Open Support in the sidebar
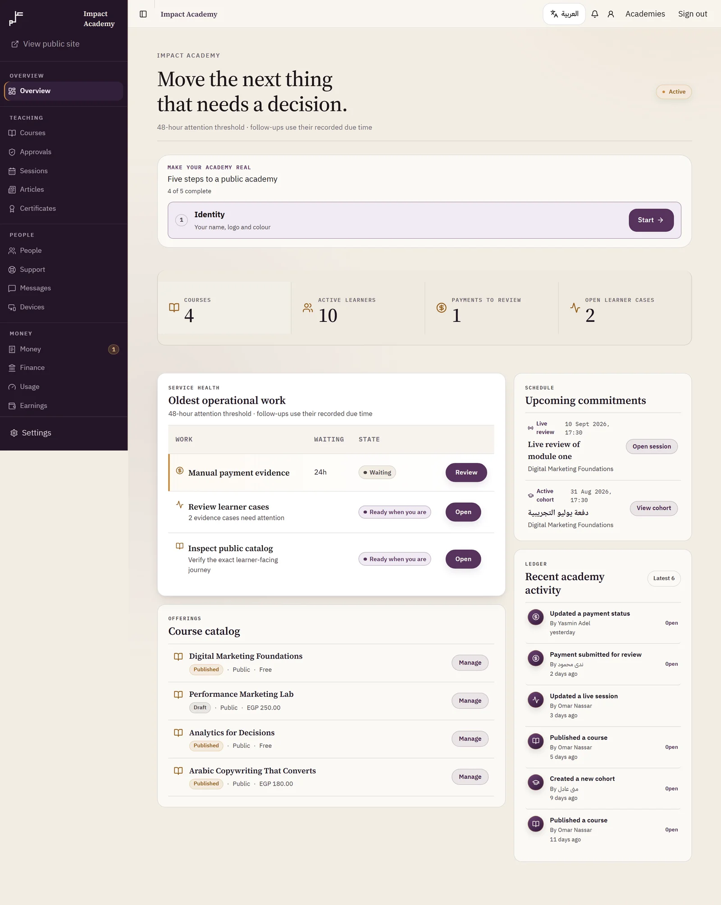 [x=64, y=269]
